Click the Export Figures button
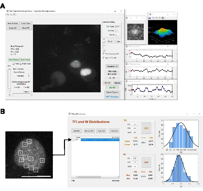 111,91
